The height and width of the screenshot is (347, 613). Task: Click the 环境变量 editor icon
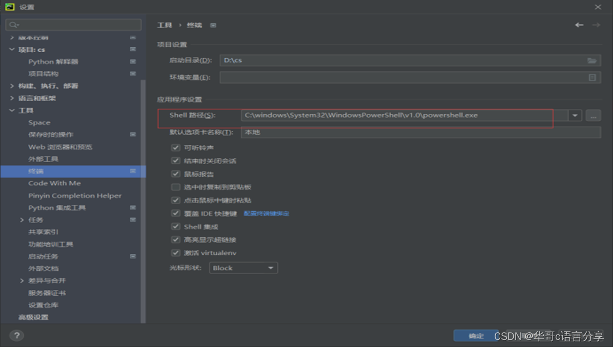coord(592,77)
